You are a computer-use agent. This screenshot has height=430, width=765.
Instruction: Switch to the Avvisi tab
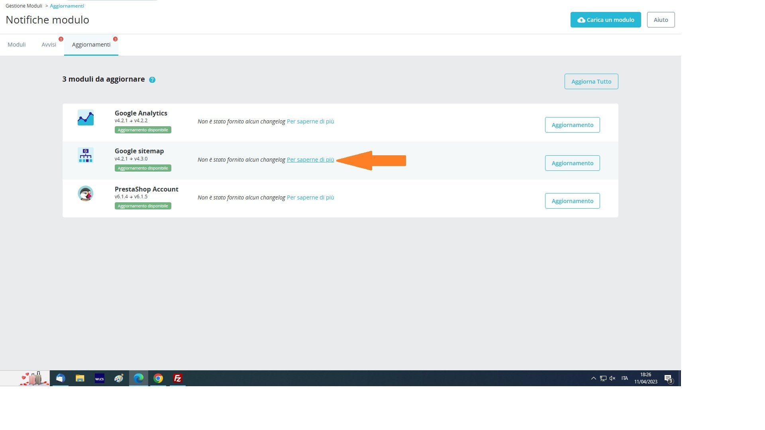coord(49,45)
